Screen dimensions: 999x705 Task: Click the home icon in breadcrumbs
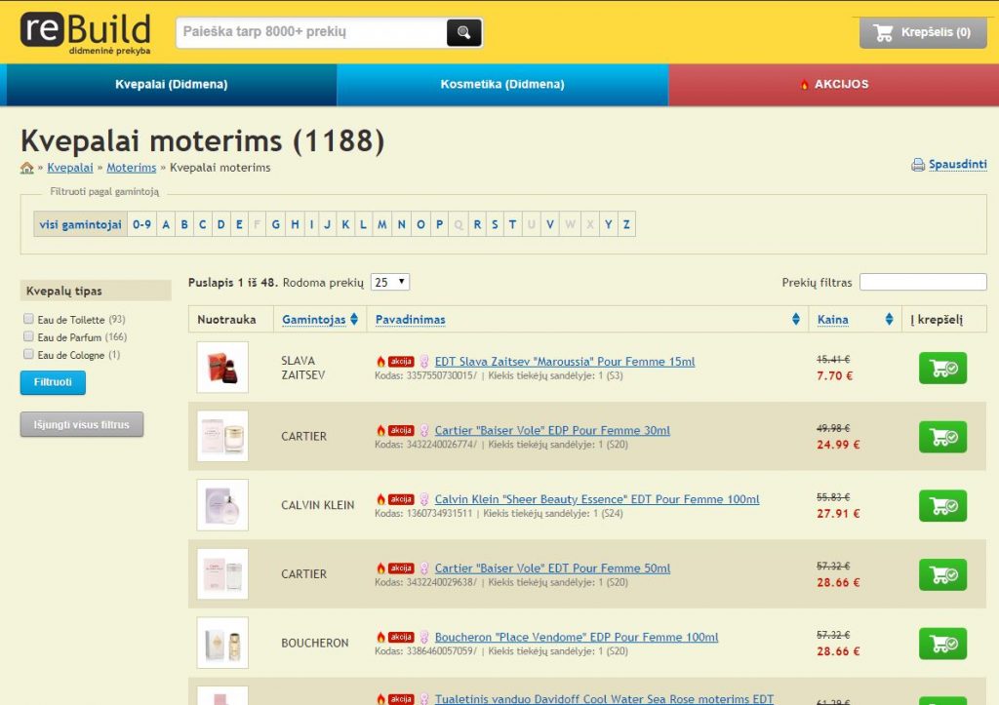click(27, 168)
